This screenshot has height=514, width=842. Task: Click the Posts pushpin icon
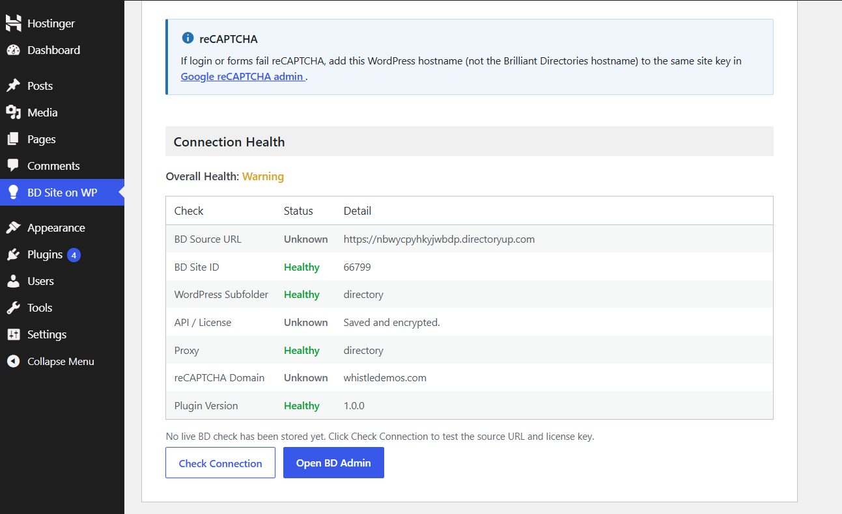(x=13, y=86)
